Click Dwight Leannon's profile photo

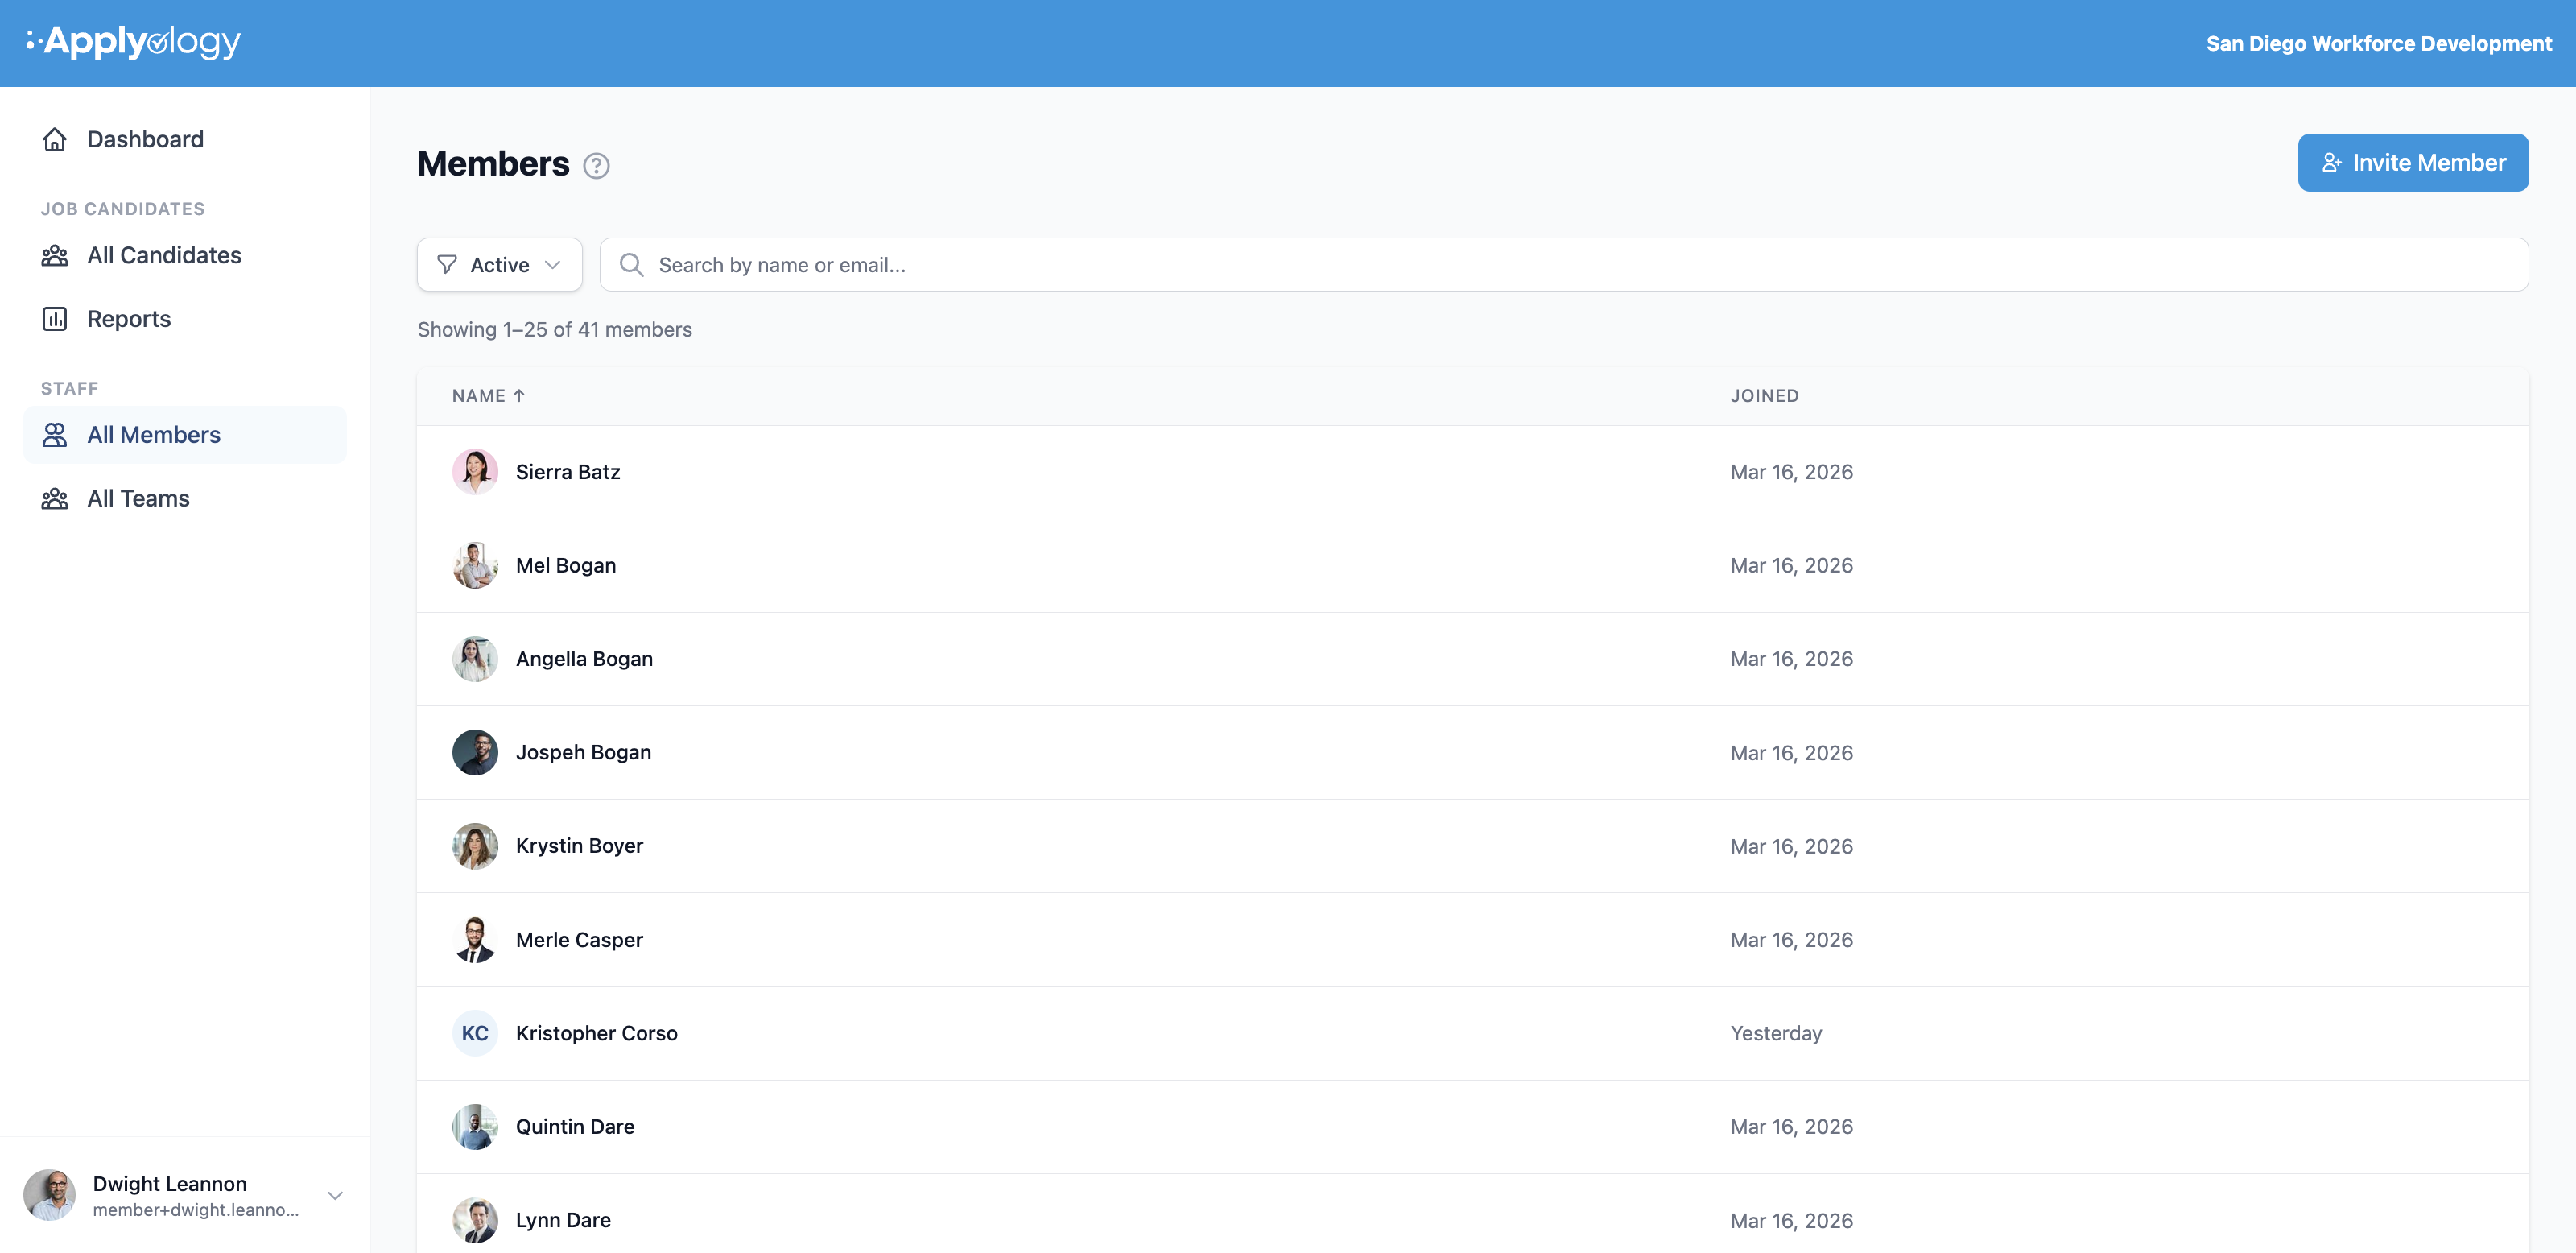50,1195
